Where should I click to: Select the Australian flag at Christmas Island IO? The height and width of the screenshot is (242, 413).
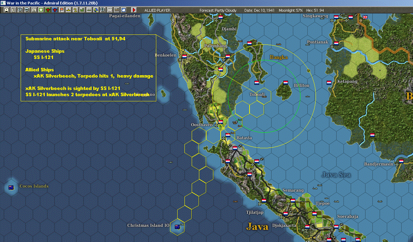[x=177, y=227]
